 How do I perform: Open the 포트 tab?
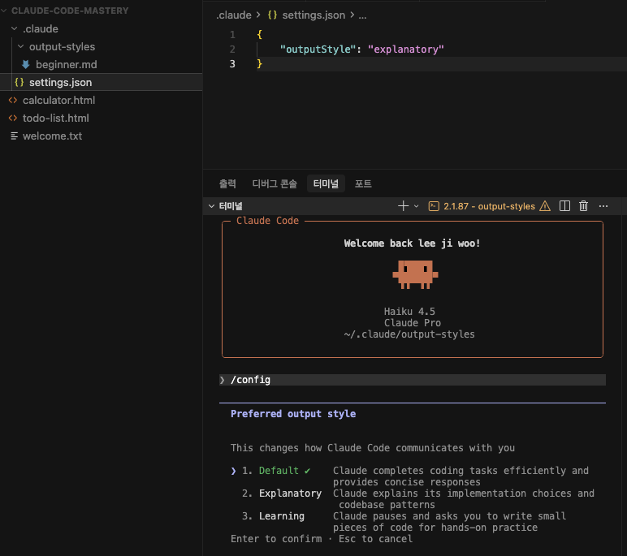pyautogui.click(x=363, y=184)
